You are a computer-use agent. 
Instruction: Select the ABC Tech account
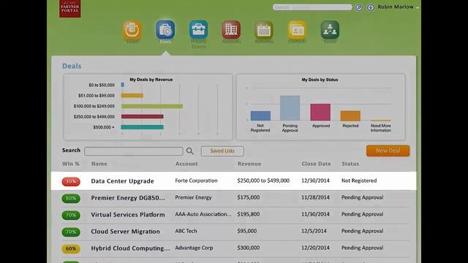click(186, 231)
